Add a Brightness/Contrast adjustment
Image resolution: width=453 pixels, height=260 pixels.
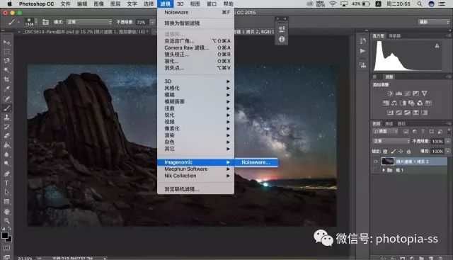[390, 94]
